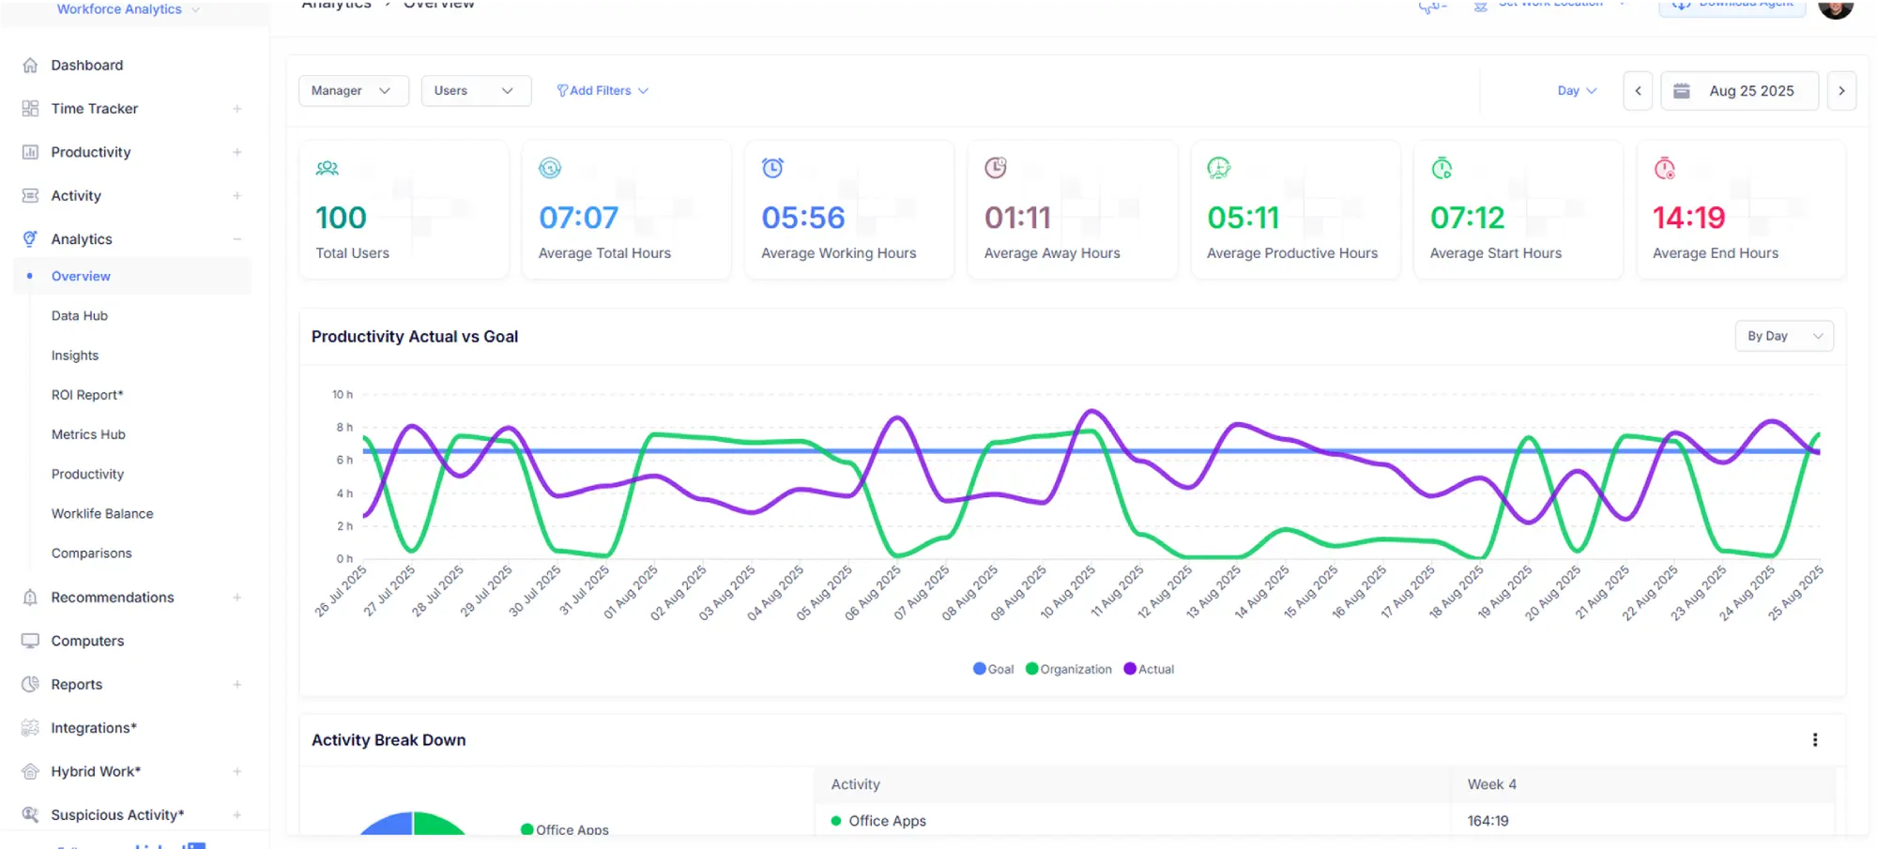Open the Users dropdown
This screenshot has height=849, width=1877.
pos(476,91)
